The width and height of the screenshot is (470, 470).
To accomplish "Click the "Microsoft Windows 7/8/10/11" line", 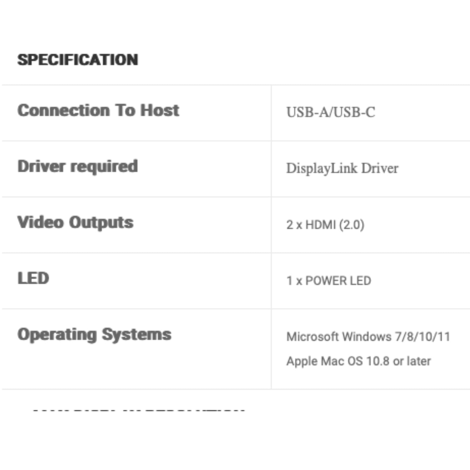I will 368,337.
